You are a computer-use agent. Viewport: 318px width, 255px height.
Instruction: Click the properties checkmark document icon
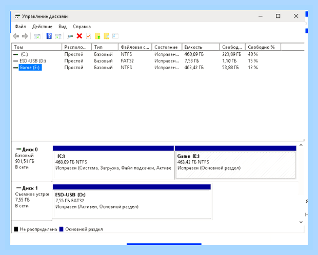[x=88, y=36]
